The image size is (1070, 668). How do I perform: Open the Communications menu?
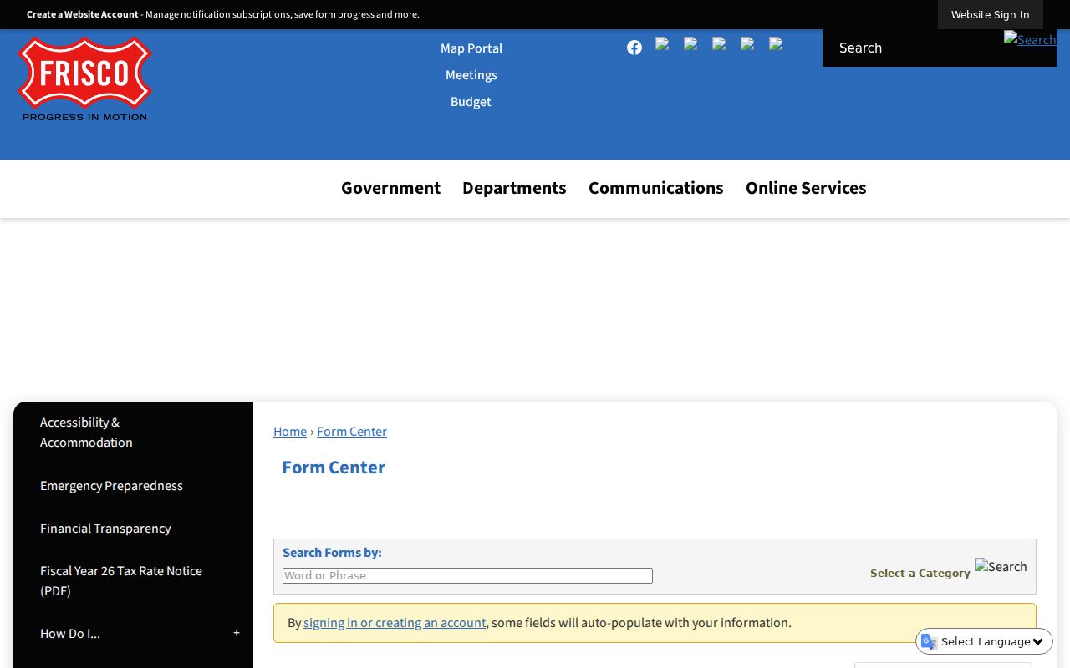pyautogui.click(x=656, y=188)
